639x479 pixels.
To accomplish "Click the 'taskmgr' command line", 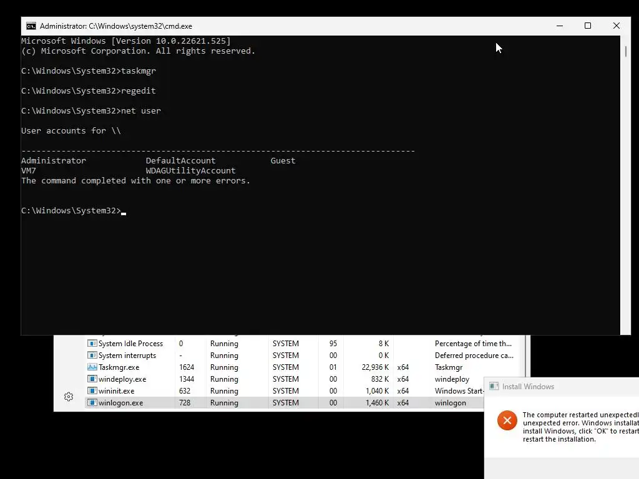I will tap(89, 71).
